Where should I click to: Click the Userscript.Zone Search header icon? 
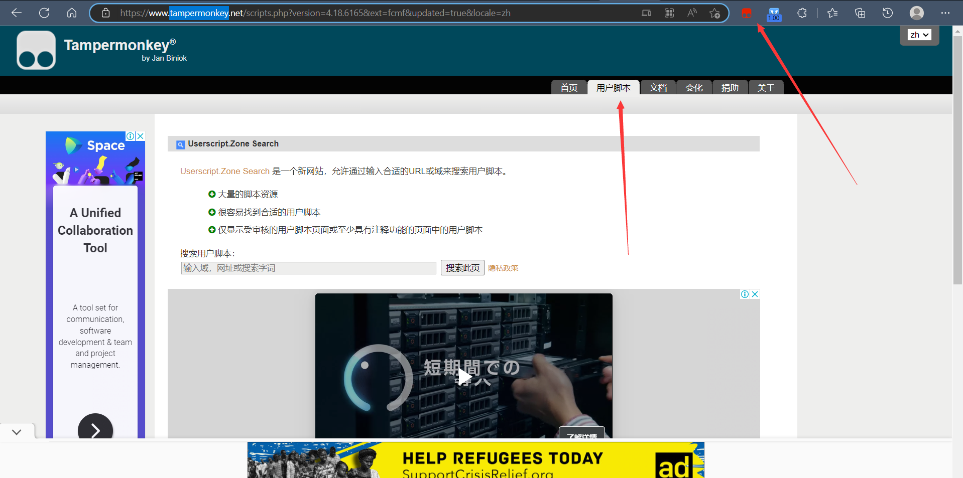[x=181, y=144]
